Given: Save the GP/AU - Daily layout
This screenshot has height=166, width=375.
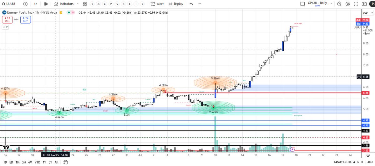Looking at the screenshot, I should click(x=317, y=6).
